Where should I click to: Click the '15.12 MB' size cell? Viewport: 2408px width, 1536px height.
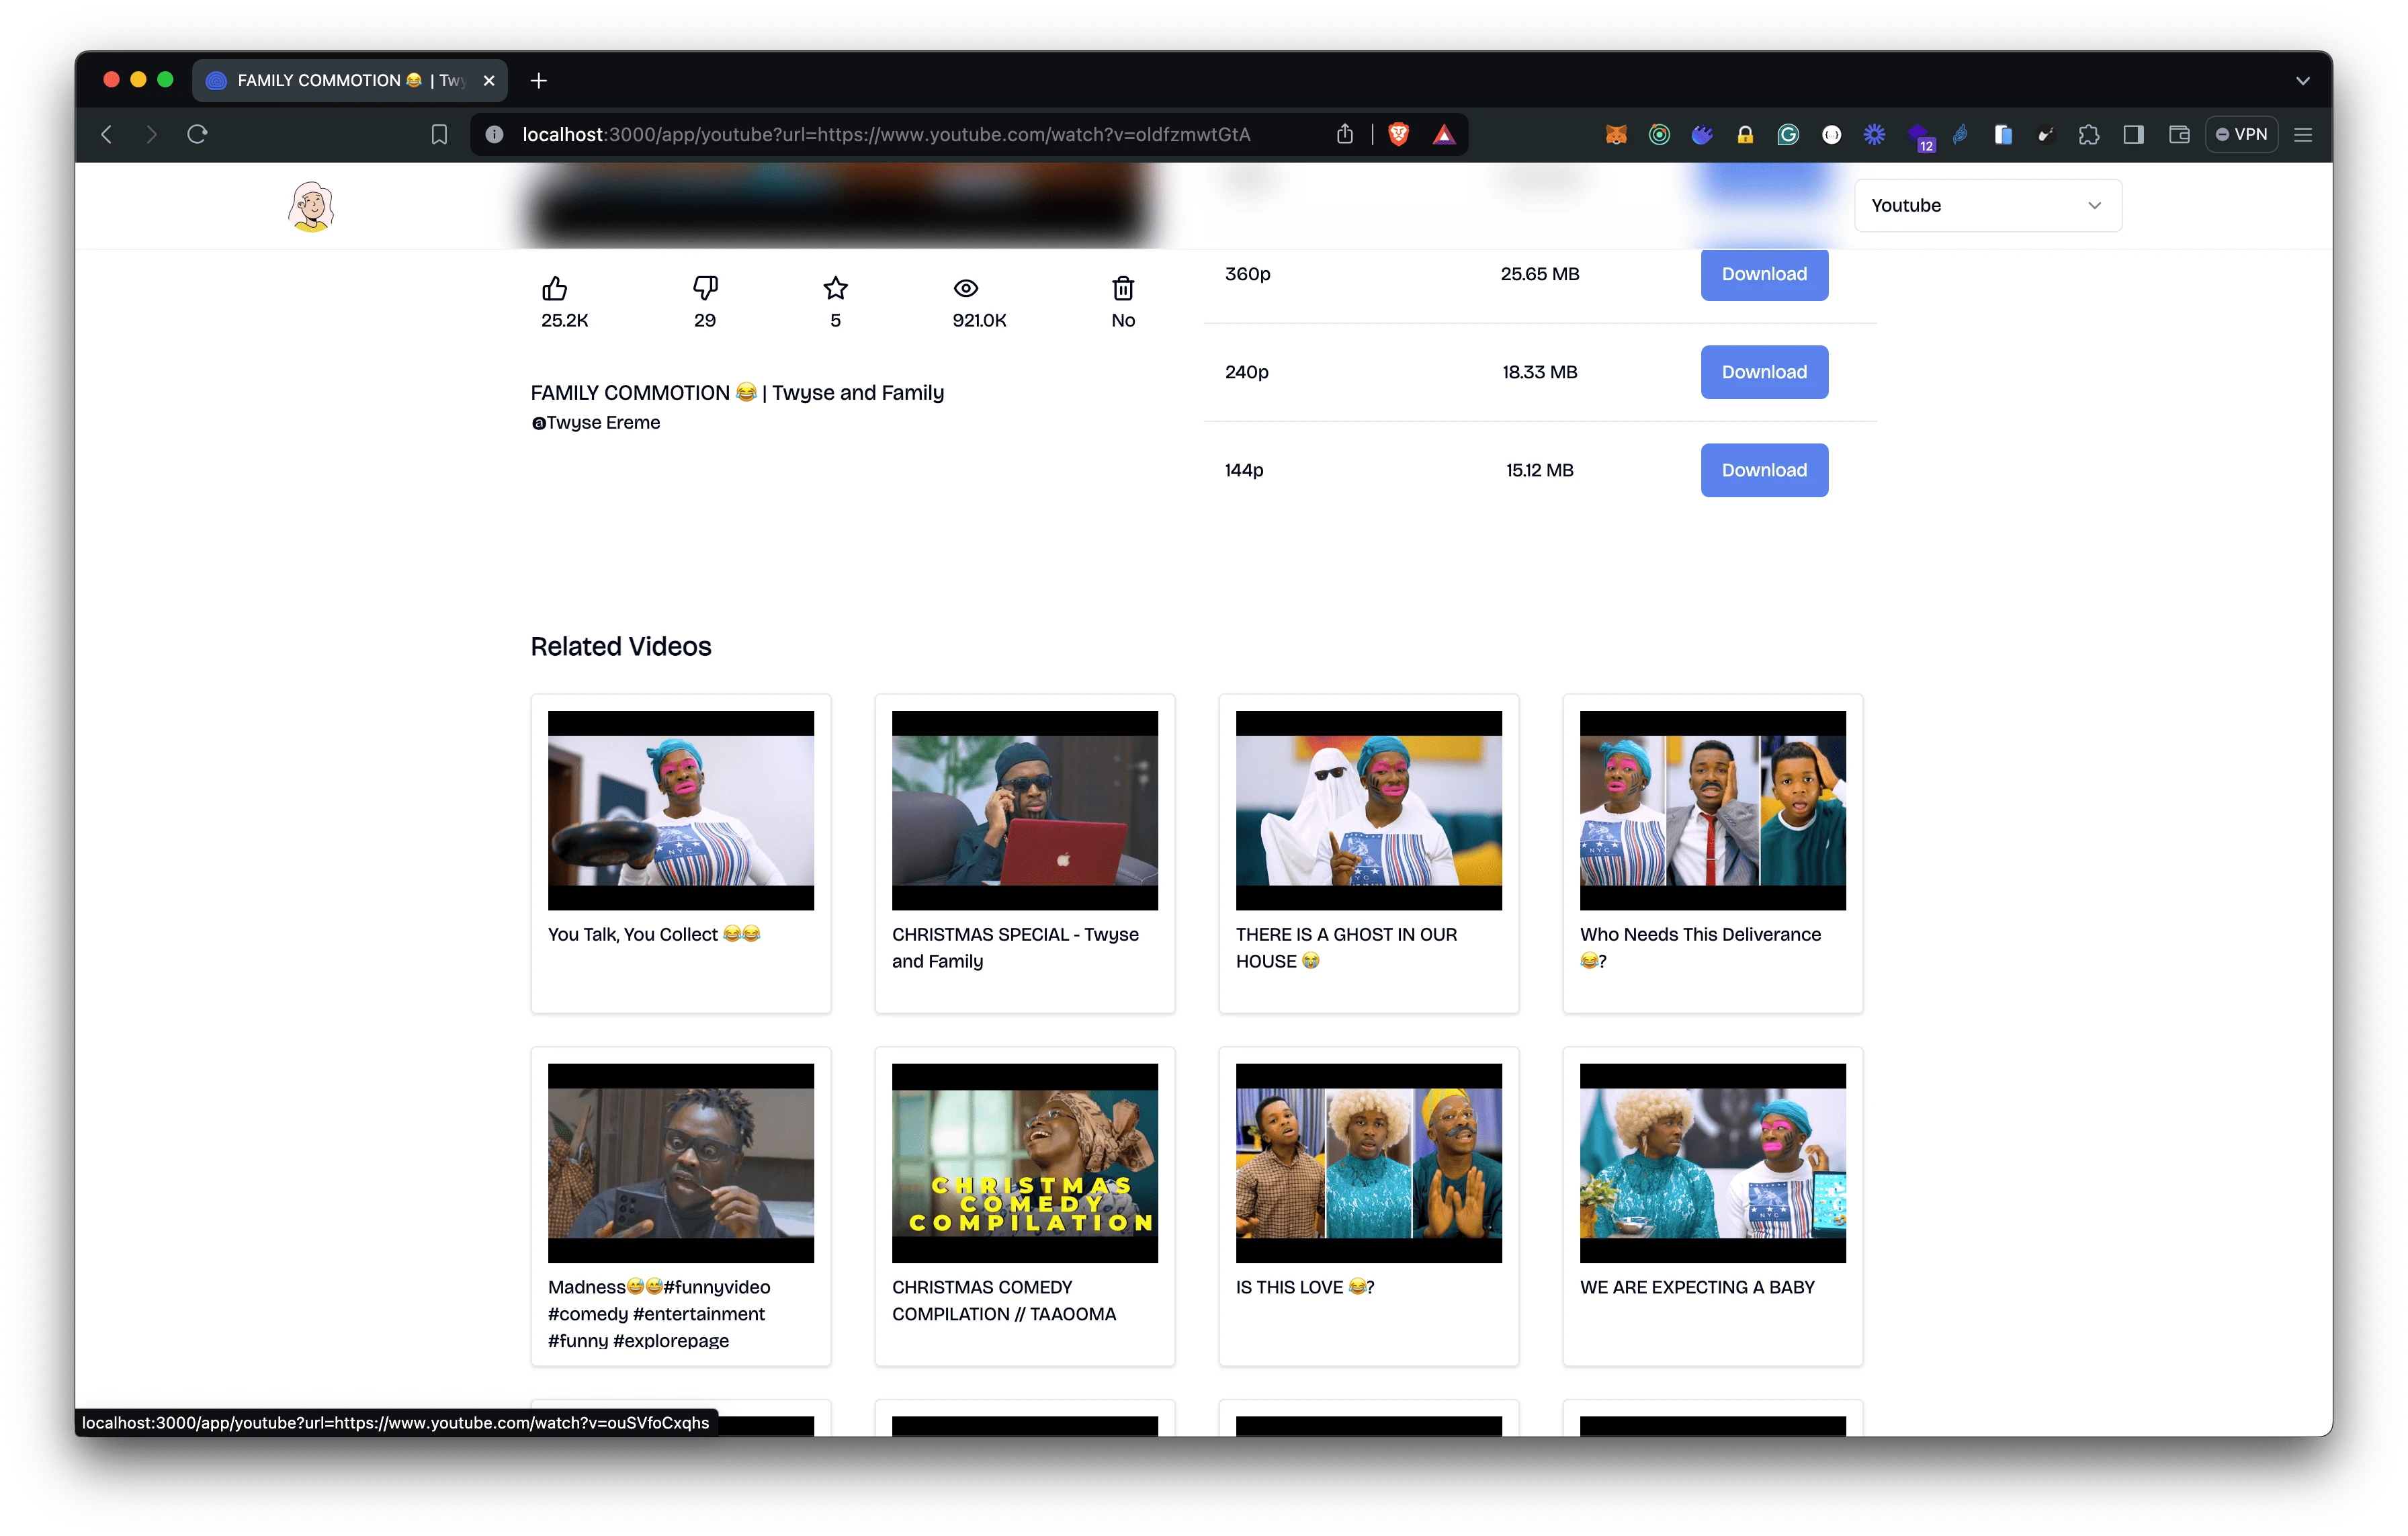1540,469
